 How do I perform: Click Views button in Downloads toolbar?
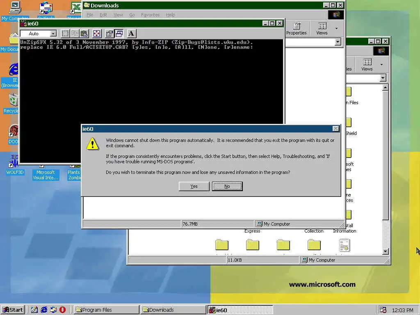pos(322,29)
